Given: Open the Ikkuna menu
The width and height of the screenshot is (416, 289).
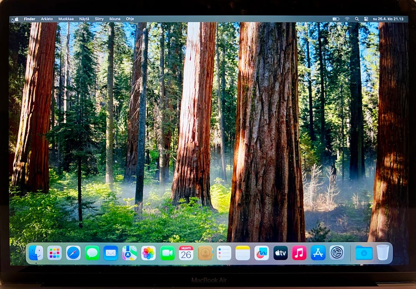Looking at the screenshot, I should [x=114, y=19].
